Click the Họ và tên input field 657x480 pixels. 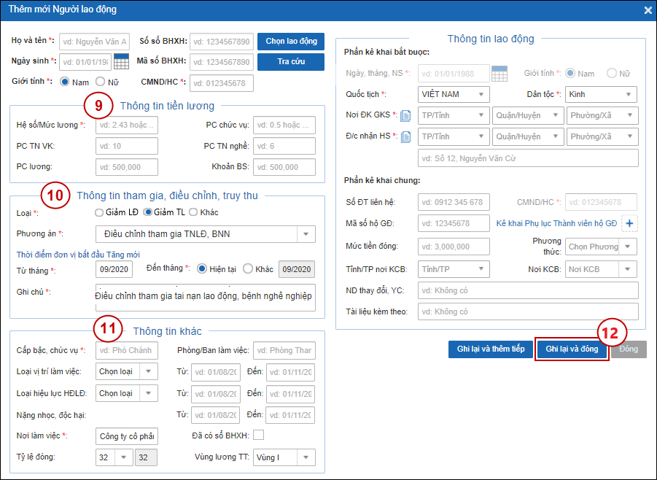(94, 41)
